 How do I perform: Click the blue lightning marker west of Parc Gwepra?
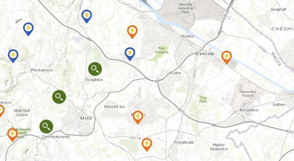click(x=130, y=54)
